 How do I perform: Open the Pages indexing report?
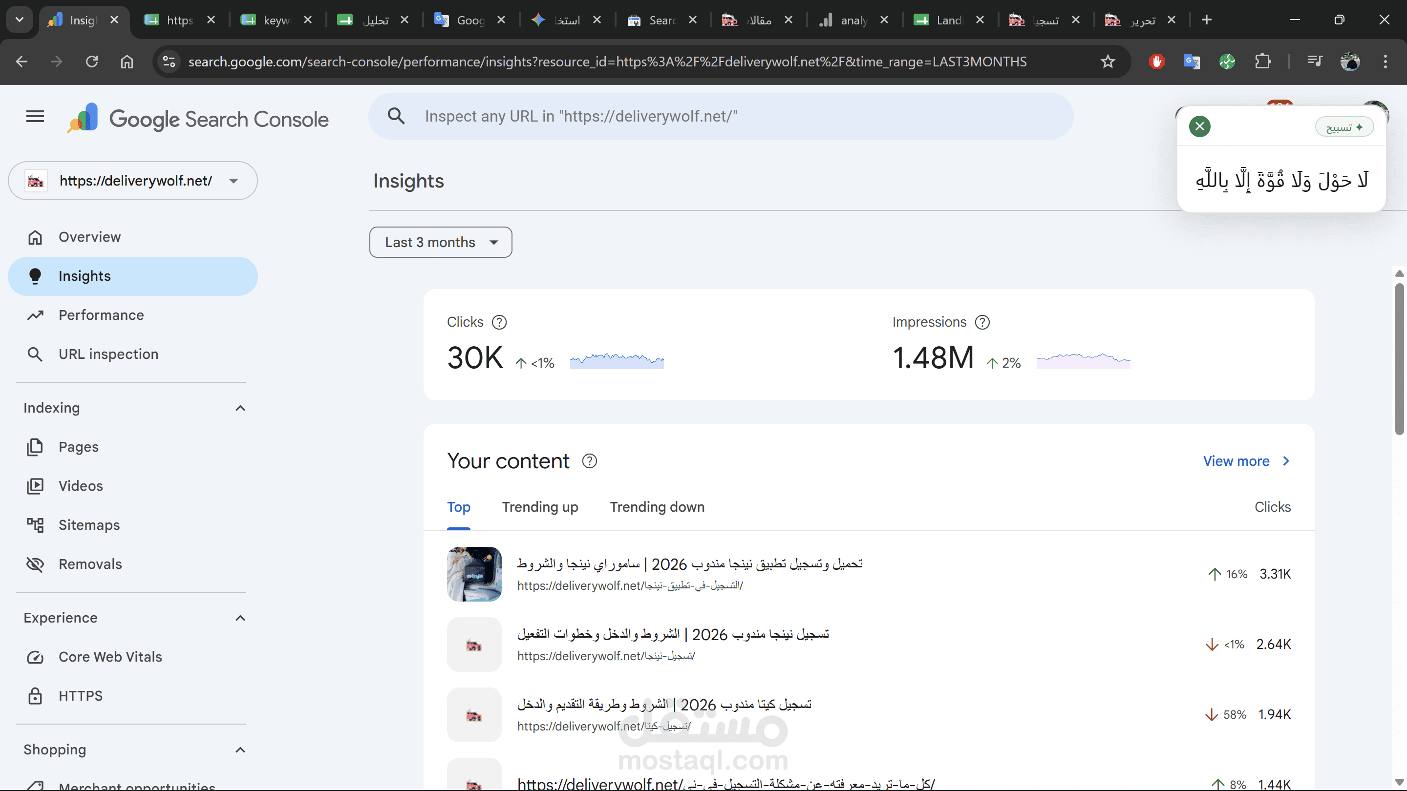click(133, 447)
